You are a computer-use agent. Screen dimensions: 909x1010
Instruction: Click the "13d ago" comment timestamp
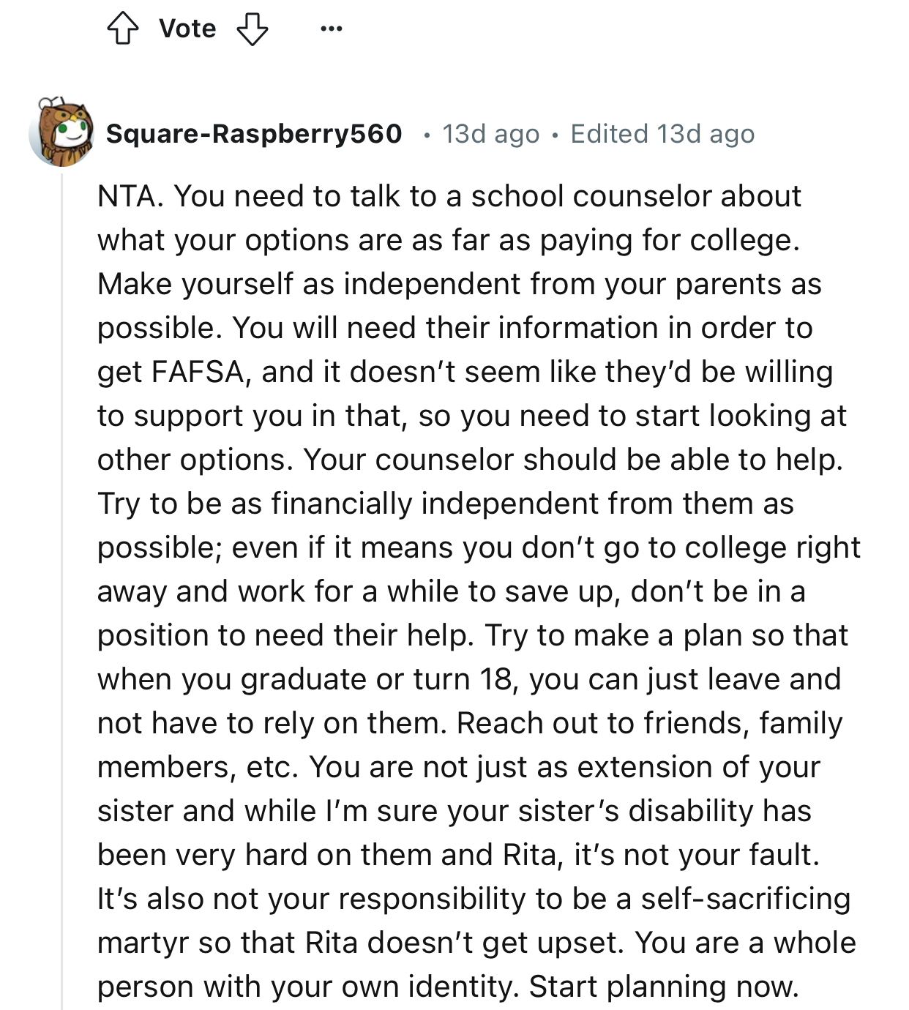pos(490,134)
